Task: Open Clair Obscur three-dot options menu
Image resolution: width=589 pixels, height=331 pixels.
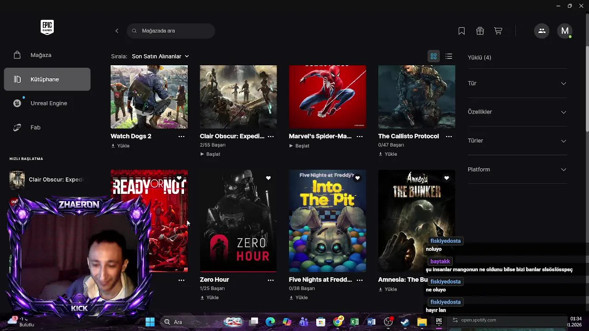Action: (271, 137)
